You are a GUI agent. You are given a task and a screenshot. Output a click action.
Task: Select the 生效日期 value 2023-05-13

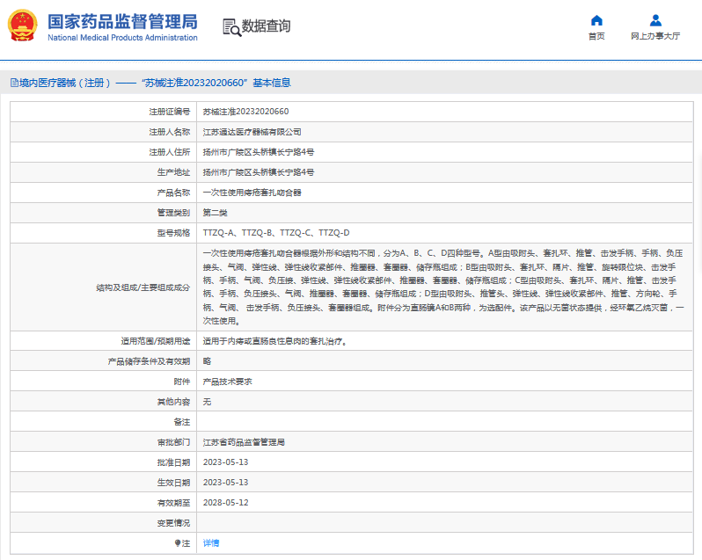(225, 483)
